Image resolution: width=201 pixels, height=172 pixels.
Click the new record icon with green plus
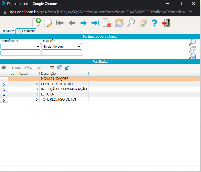tap(36, 23)
